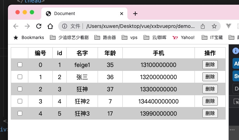Open the 少追综艺少看剧 bookmark folder
239x140 pixels.
point(69,38)
